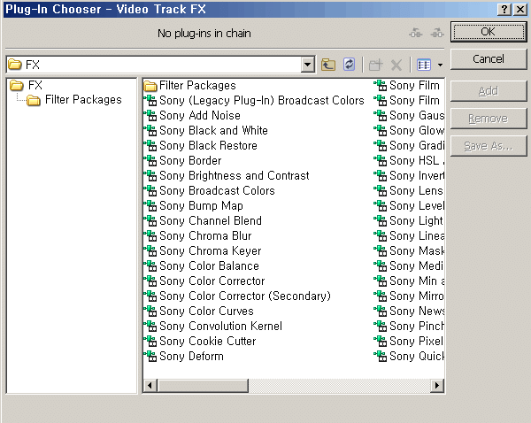Close the Plug-In Chooser dialog
The image size is (531, 423).
click(x=520, y=9)
